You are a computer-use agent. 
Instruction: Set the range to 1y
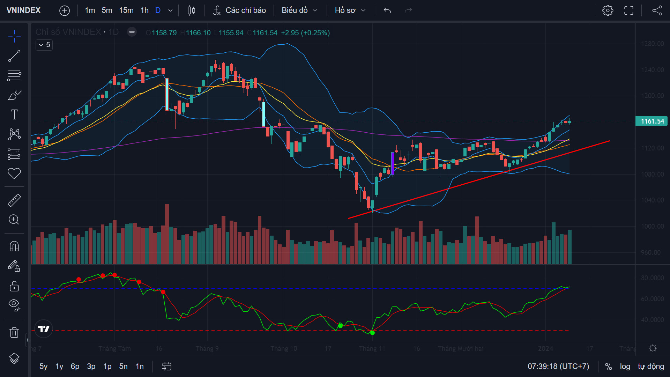pyautogui.click(x=59, y=367)
